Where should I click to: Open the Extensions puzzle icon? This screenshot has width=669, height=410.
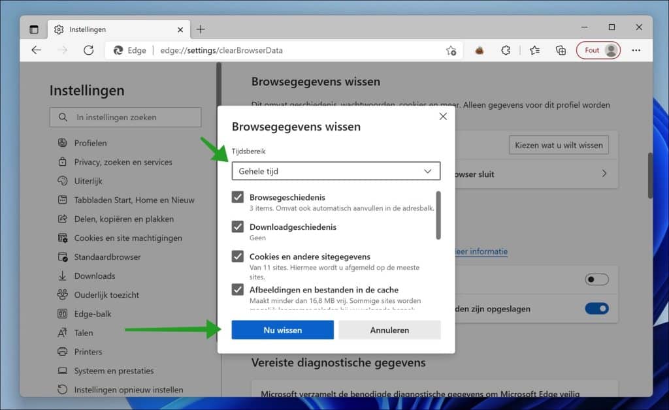pos(506,50)
